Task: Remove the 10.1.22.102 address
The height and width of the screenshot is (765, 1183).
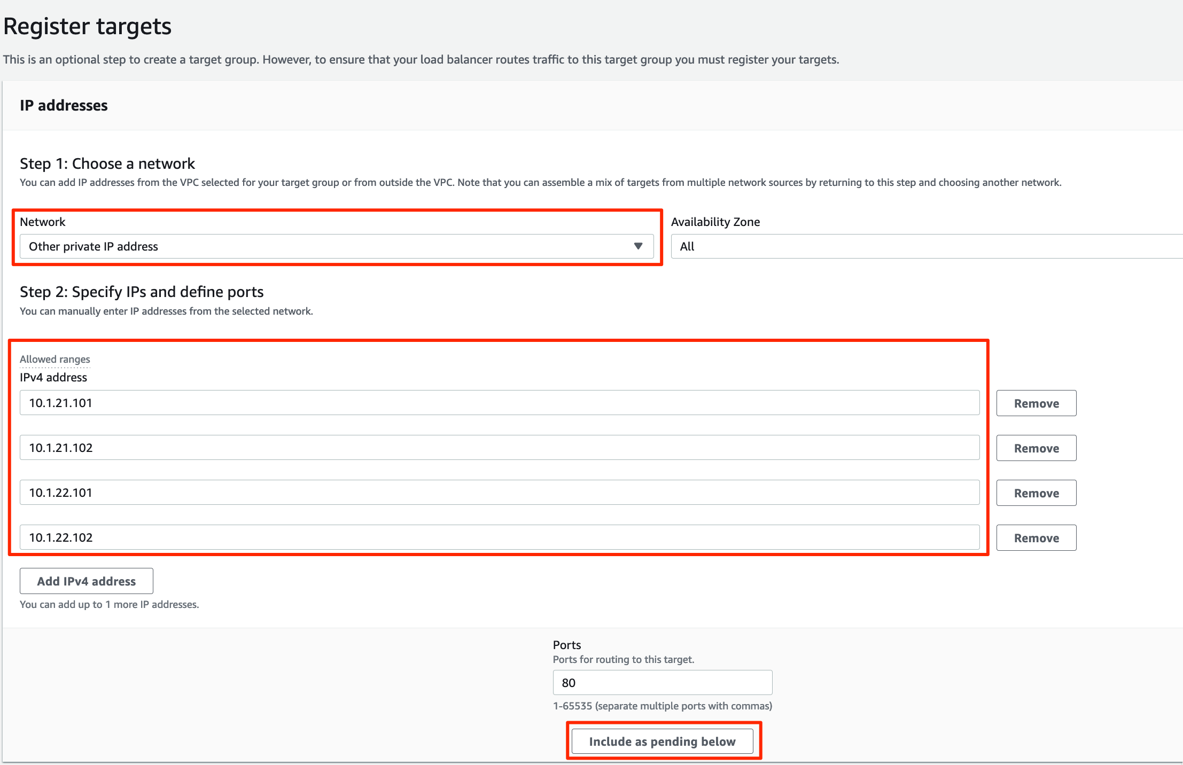Action: tap(1036, 538)
